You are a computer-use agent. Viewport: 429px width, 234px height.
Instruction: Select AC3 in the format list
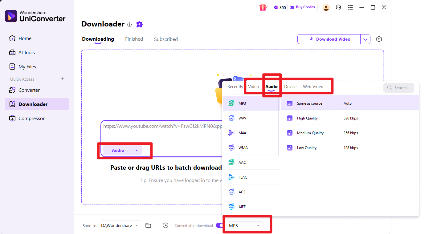(251, 192)
